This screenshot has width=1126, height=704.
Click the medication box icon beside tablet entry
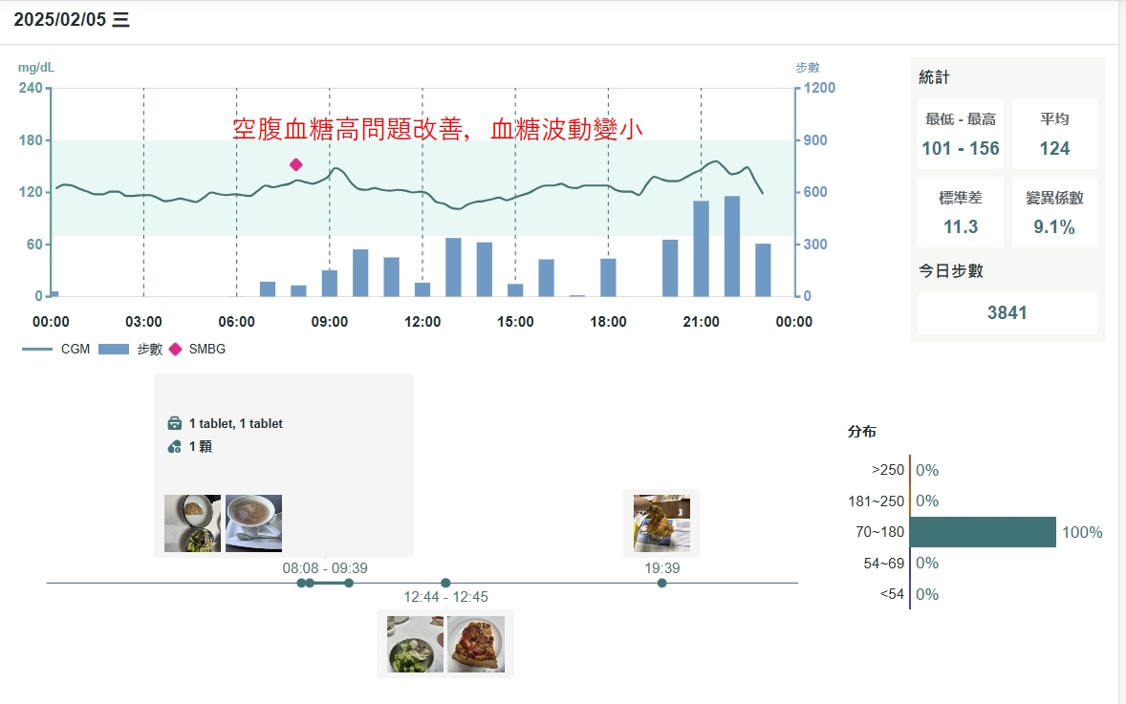pos(174,423)
